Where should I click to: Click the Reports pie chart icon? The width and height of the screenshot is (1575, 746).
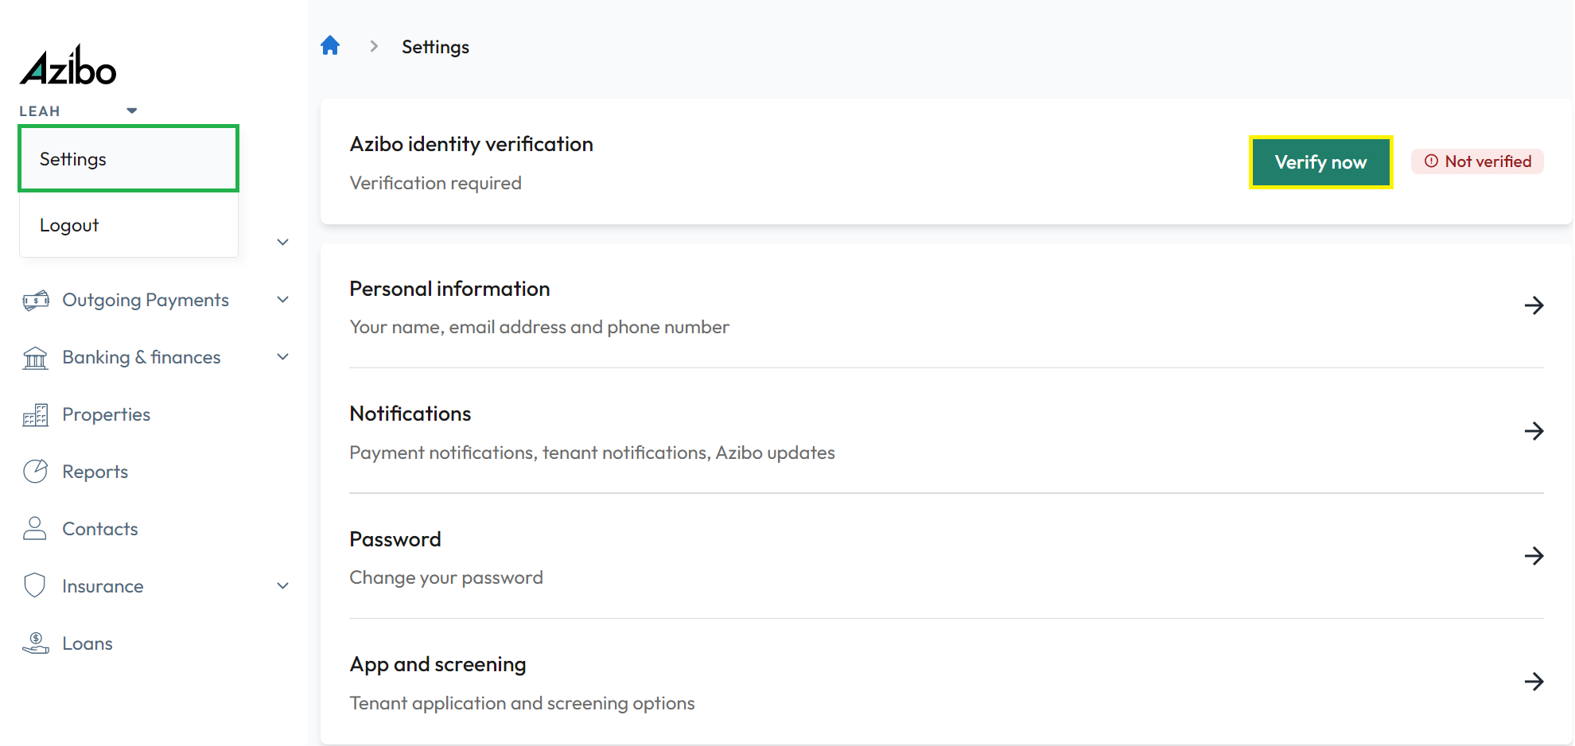pos(35,472)
